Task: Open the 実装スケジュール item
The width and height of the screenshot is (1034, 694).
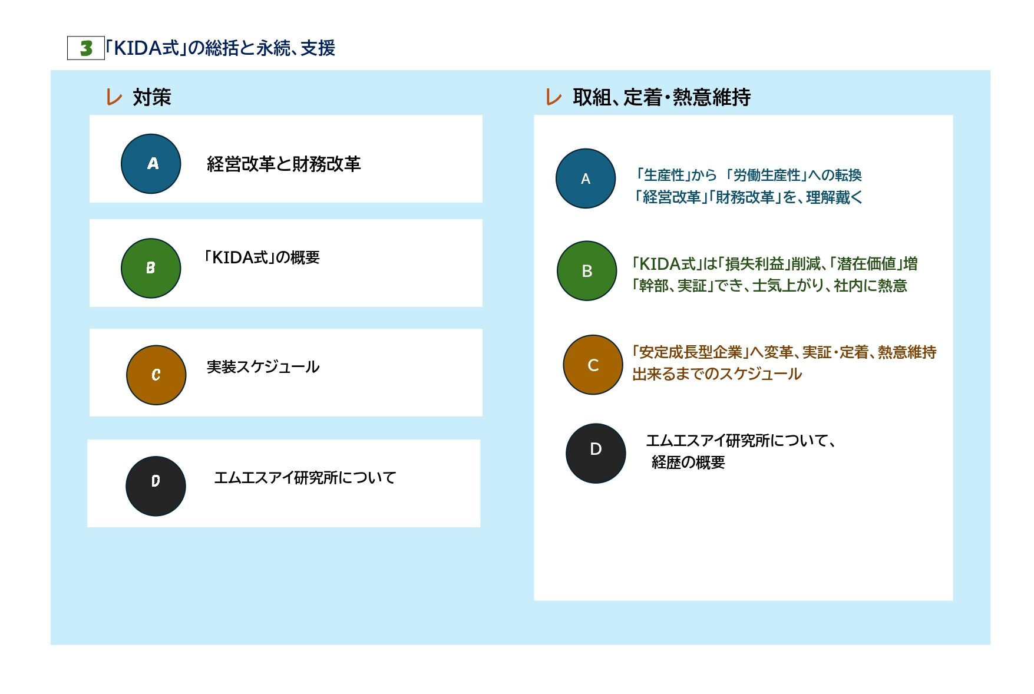Action: point(263,367)
